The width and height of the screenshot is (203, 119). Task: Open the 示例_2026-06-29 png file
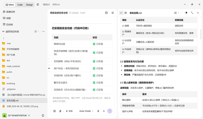point(24,106)
